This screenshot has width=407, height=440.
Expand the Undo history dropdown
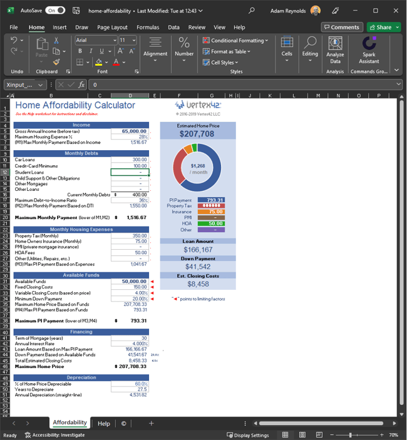click(x=22, y=41)
